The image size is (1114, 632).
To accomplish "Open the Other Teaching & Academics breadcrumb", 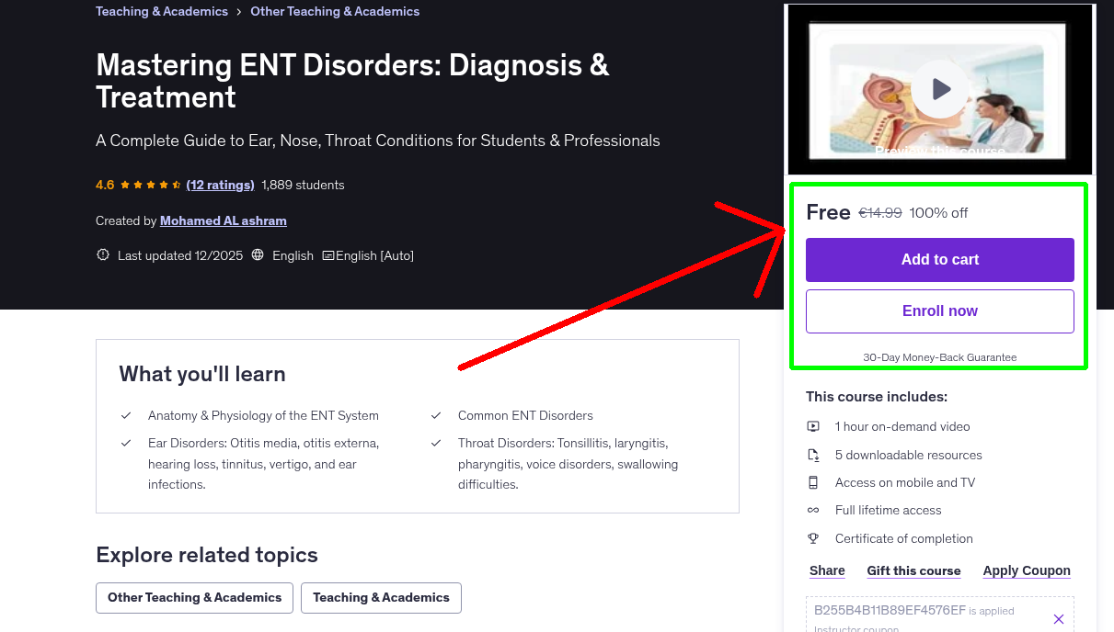I will [334, 11].
